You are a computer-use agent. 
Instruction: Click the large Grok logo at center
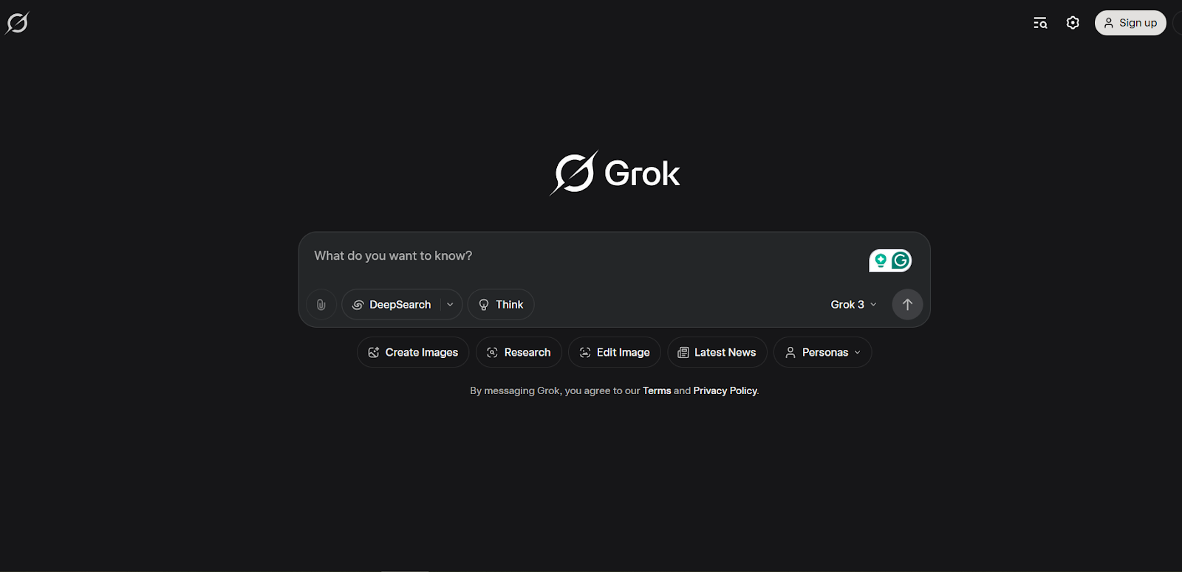pyautogui.click(x=615, y=173)
